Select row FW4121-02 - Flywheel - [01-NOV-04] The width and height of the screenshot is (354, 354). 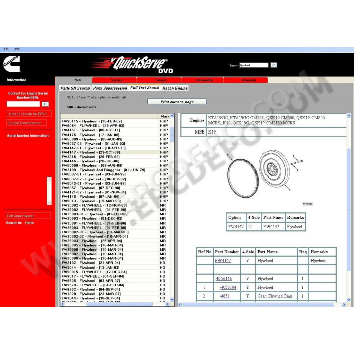point(115,192)
